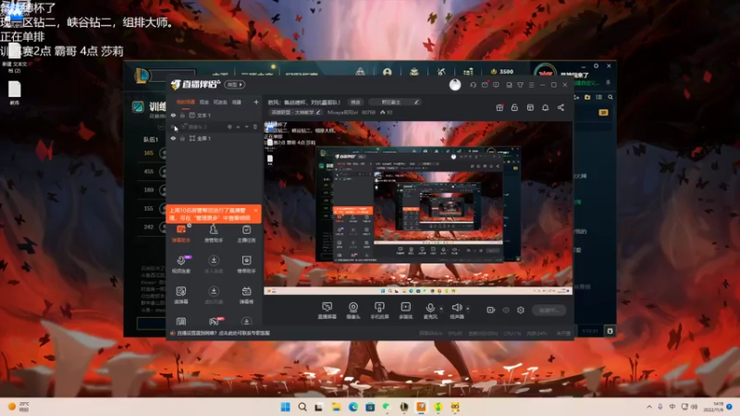Click the 扬声器 speaker icon
This screenshot has height=416, width=740.
click(456, 308)
